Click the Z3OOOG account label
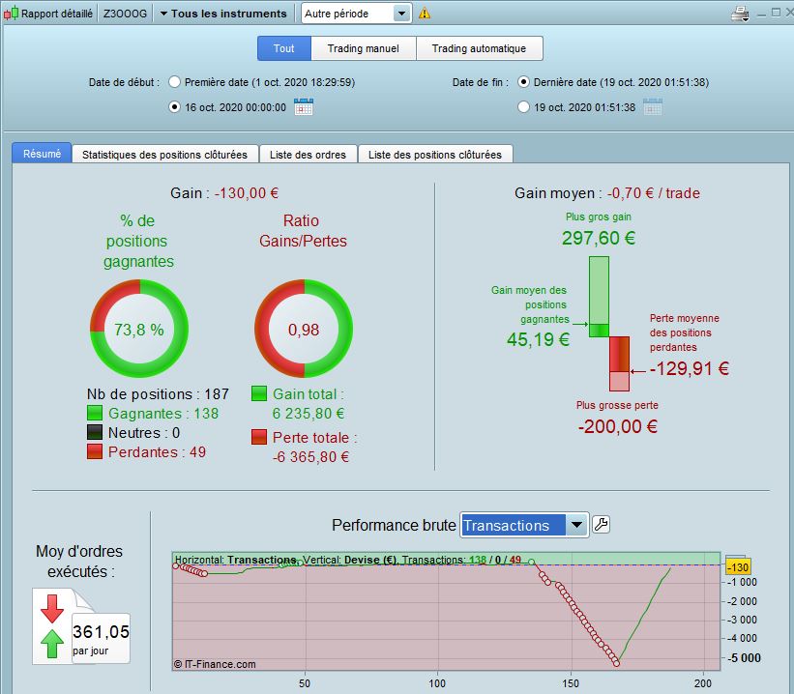Image resolution: width=794 pixels, height=694 pixels. (125, 14)
